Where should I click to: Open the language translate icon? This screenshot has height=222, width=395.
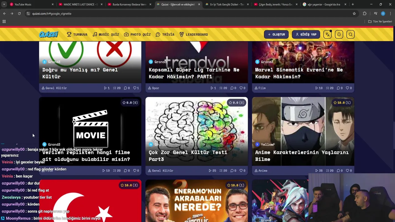pyautogui.click(x=327, y=35)
